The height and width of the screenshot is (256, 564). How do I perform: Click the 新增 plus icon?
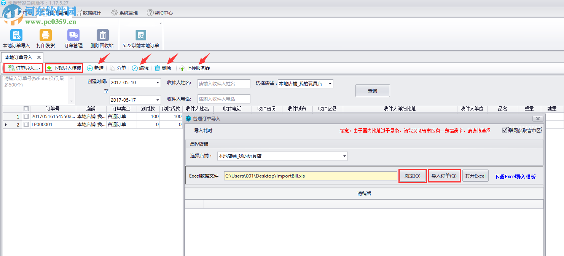[90, 68]
